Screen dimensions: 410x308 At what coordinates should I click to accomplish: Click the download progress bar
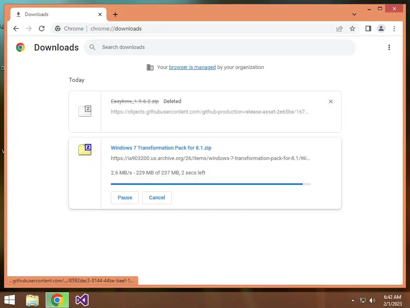(x=211, y=184)
